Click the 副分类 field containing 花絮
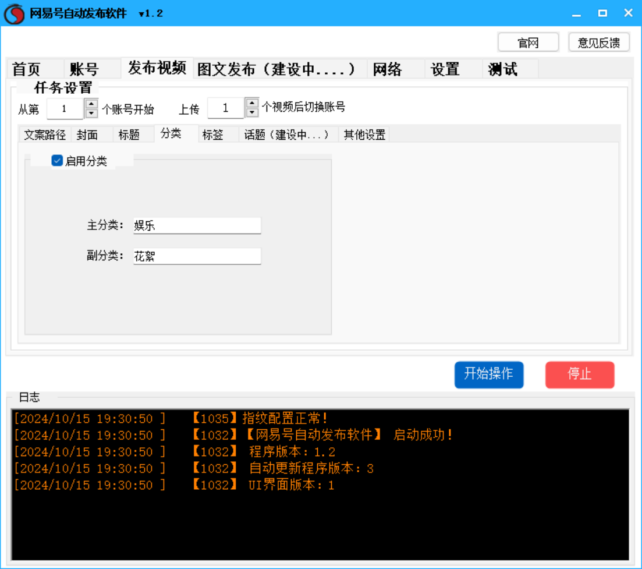Screen dimensions: 642x569 197,256
